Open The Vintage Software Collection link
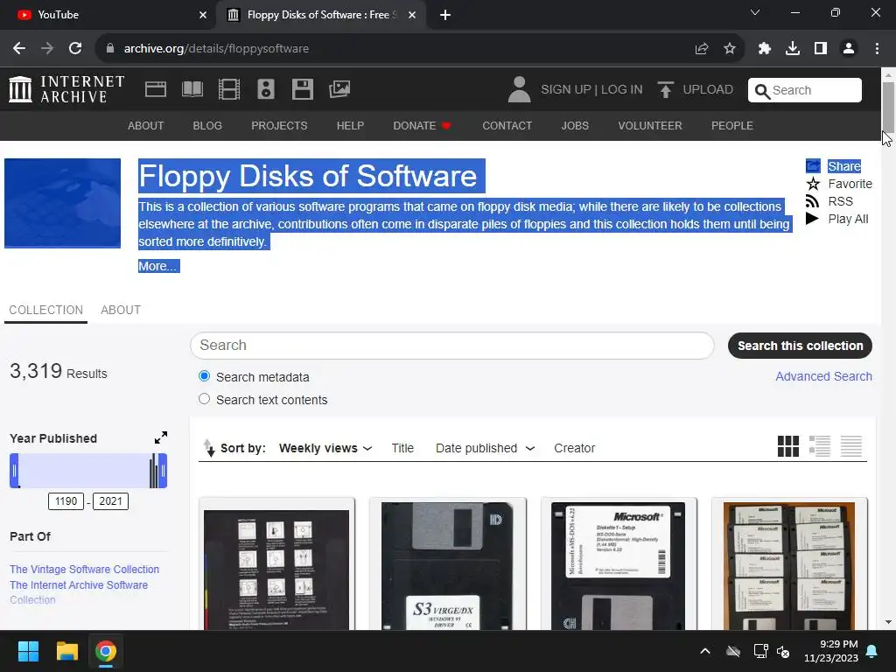This screenshot has height=672, width=896. click(x=85, y=569)
